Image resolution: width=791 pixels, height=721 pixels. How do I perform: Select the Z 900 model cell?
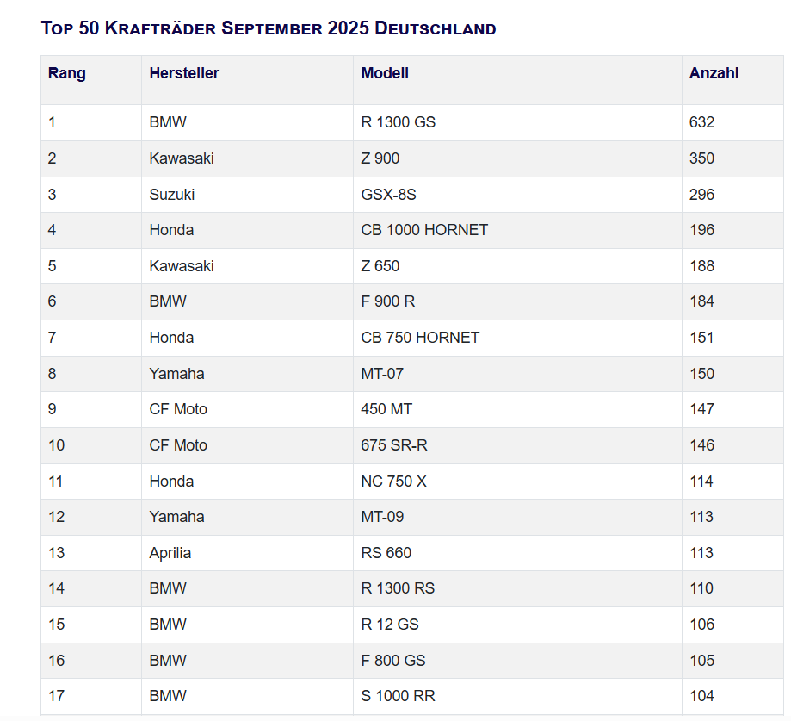click(x=380, y=158)
